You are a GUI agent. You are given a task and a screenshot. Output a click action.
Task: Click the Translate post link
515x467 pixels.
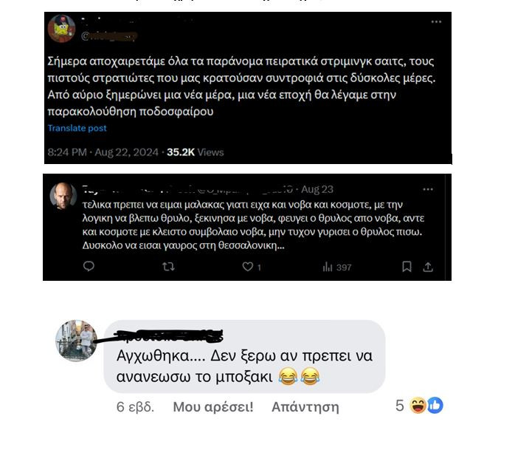point(77,128)
